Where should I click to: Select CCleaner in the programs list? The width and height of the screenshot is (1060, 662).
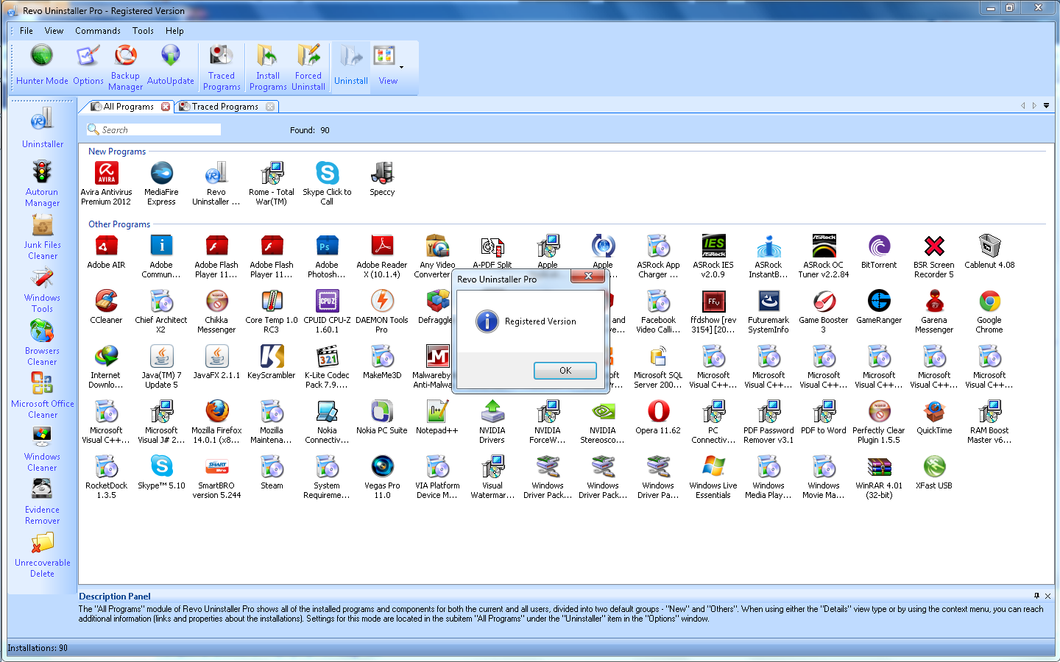[x=106, y=307]
